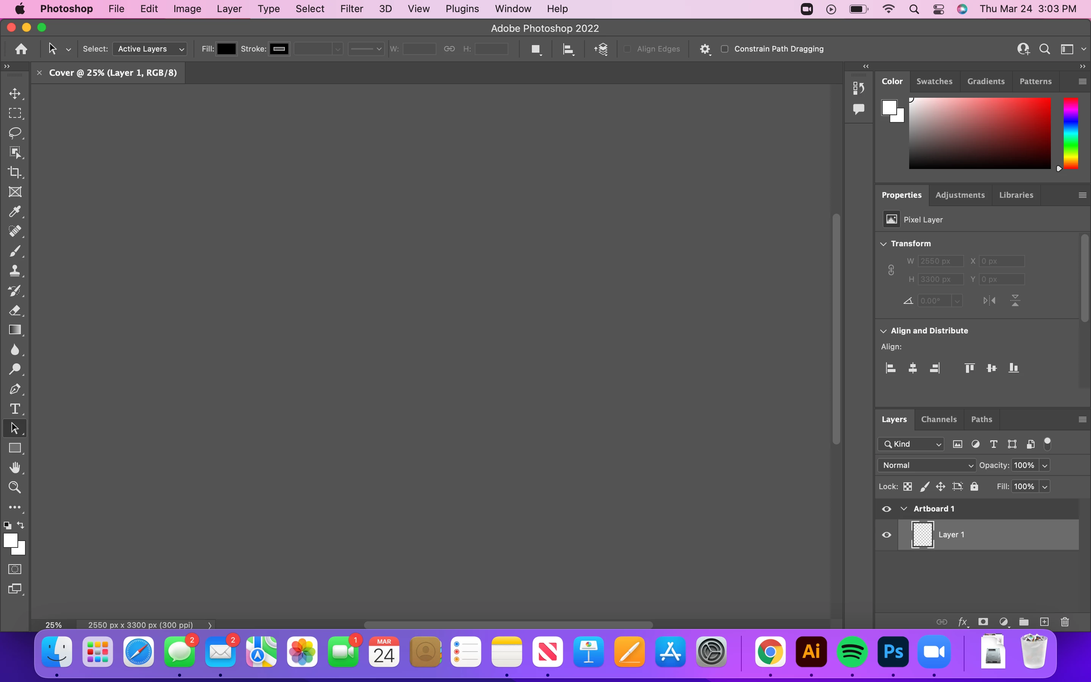Toggle Artboard 1 visibility eye
1091x682 pixels.
(886, 509)
